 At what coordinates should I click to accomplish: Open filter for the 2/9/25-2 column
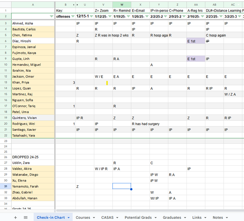(184, 16)
